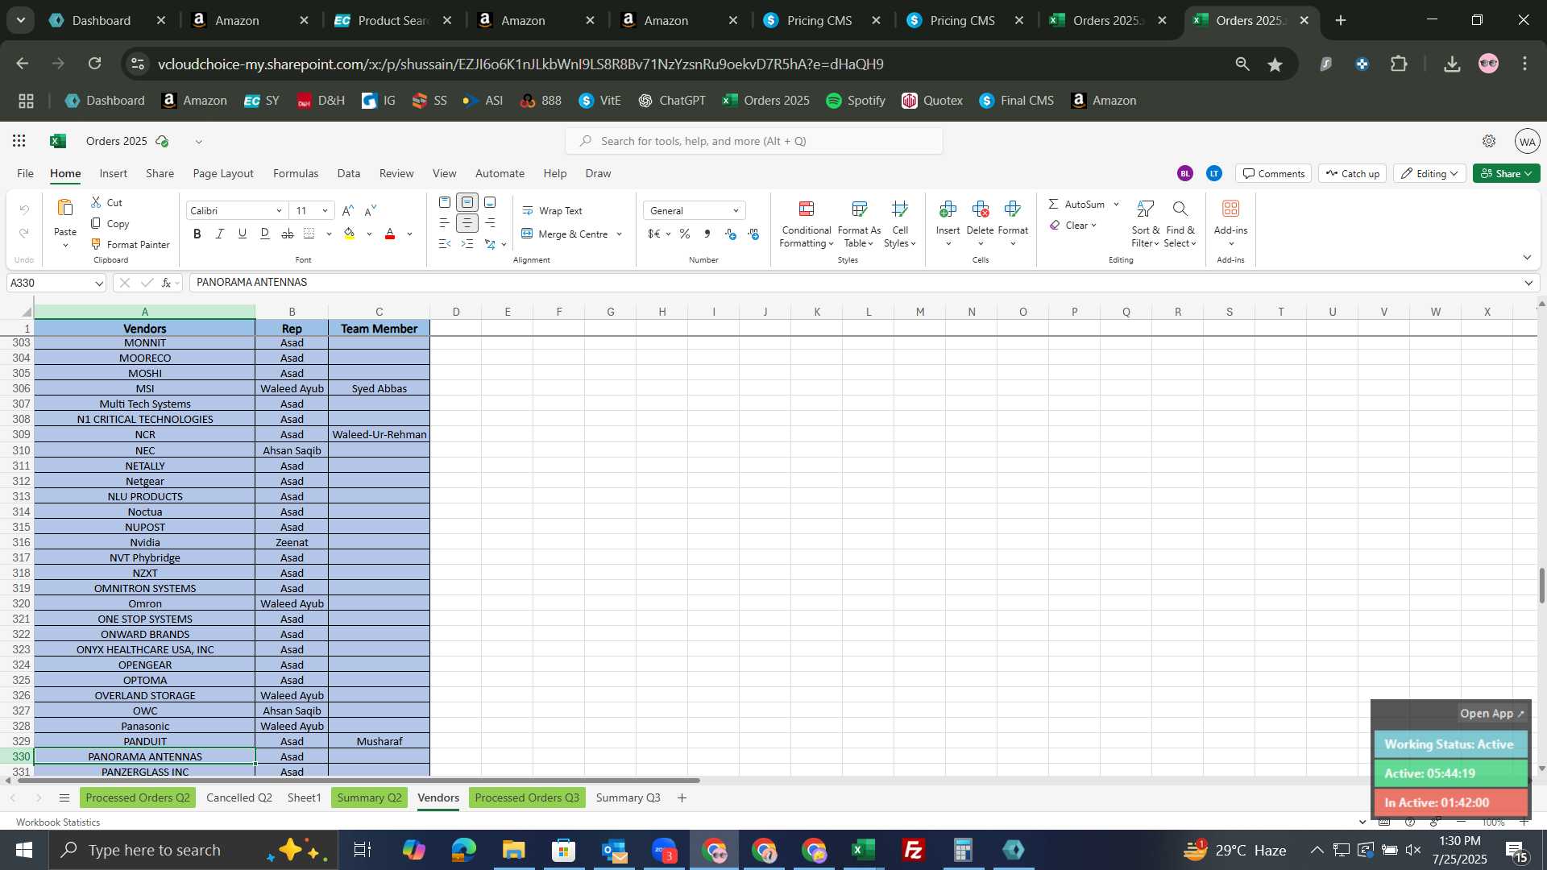Click Catch up button
1547x870 pixels.
pos(1353,173)
